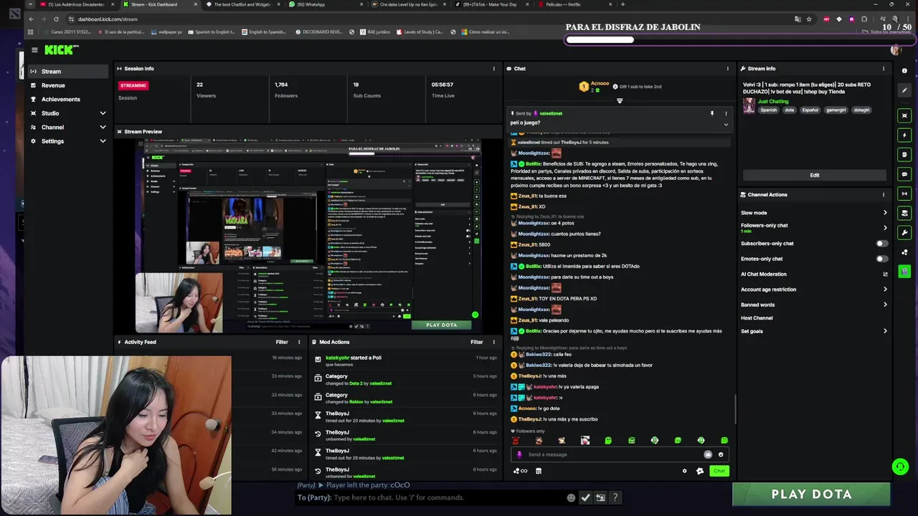Click the wrench icon in right toolbar

[904, 232]
